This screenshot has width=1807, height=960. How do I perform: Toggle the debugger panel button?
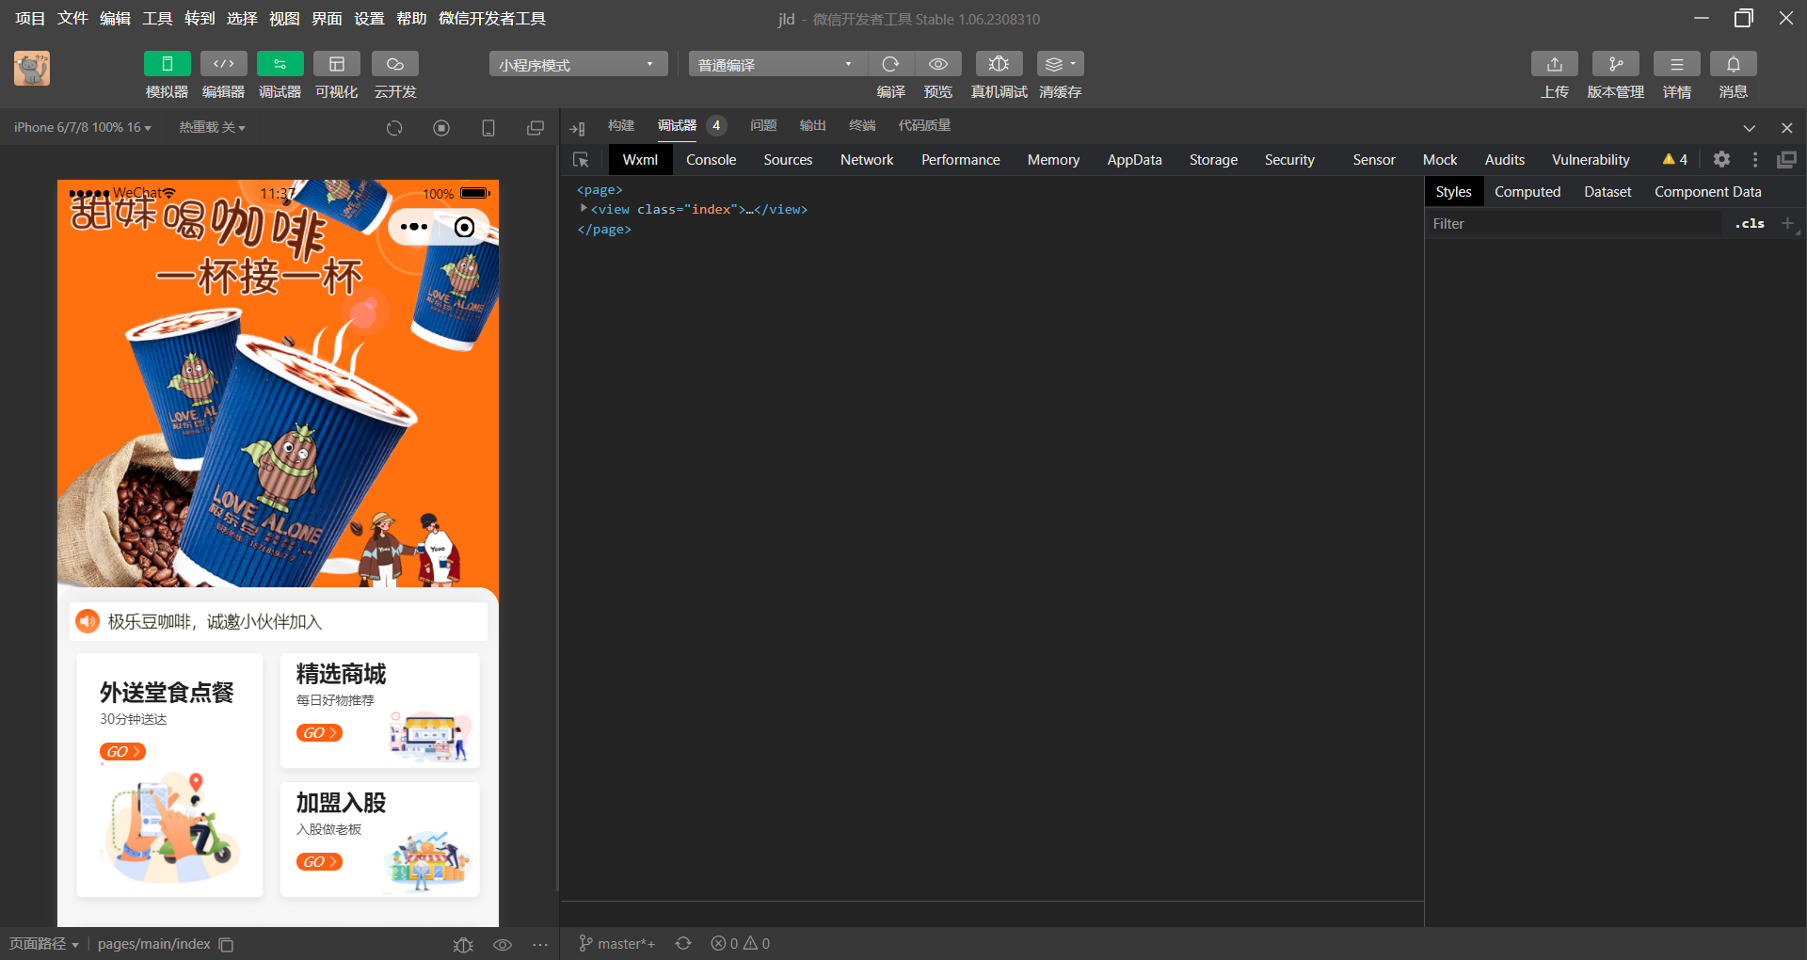(280, 64)
